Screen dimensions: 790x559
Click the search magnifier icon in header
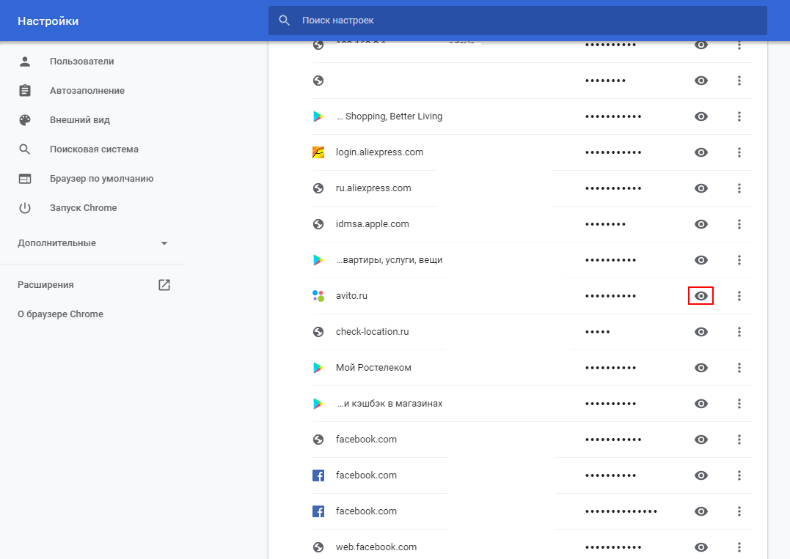[285, 21]
